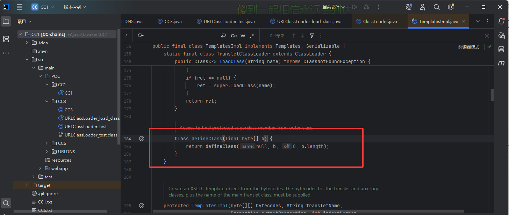Viewport: 509px width, 215px height.
Task: Open the Structure tool window
Action: (6, 39)
